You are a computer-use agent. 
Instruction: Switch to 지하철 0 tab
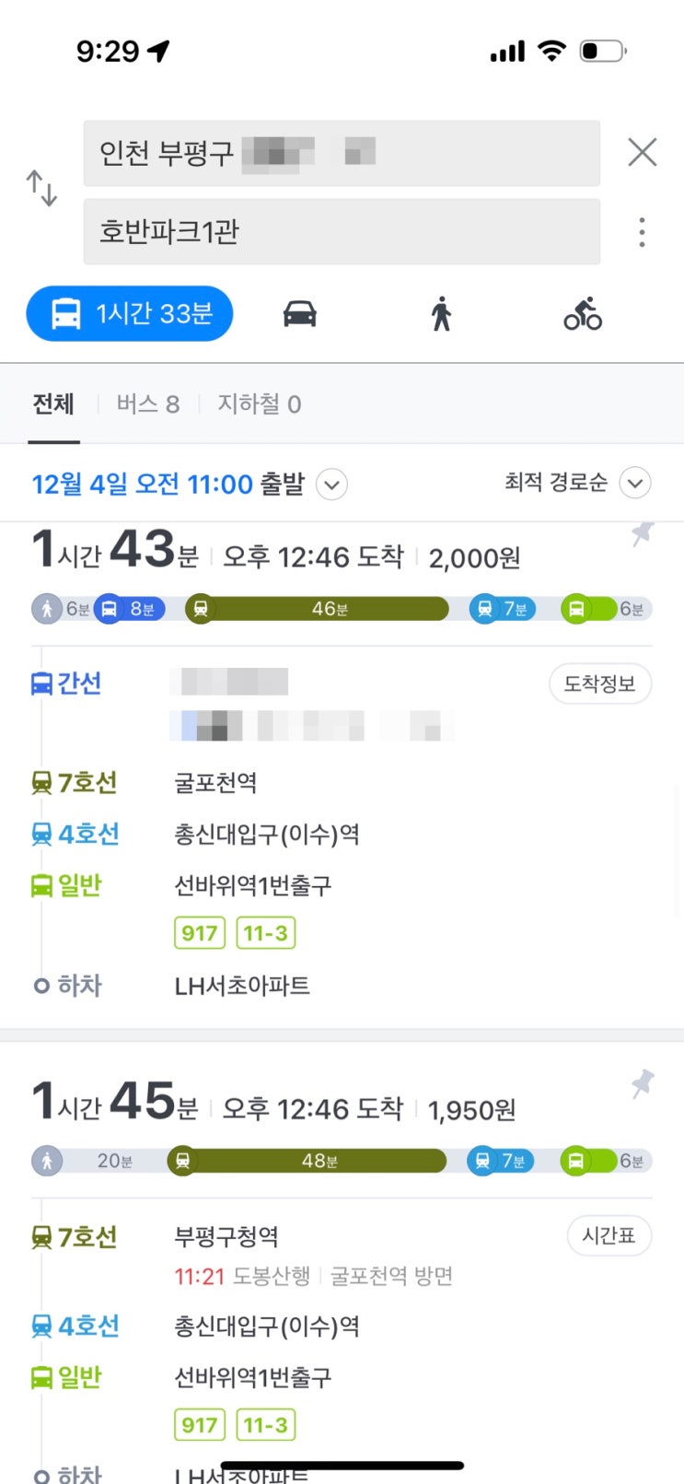pos(259,404)
